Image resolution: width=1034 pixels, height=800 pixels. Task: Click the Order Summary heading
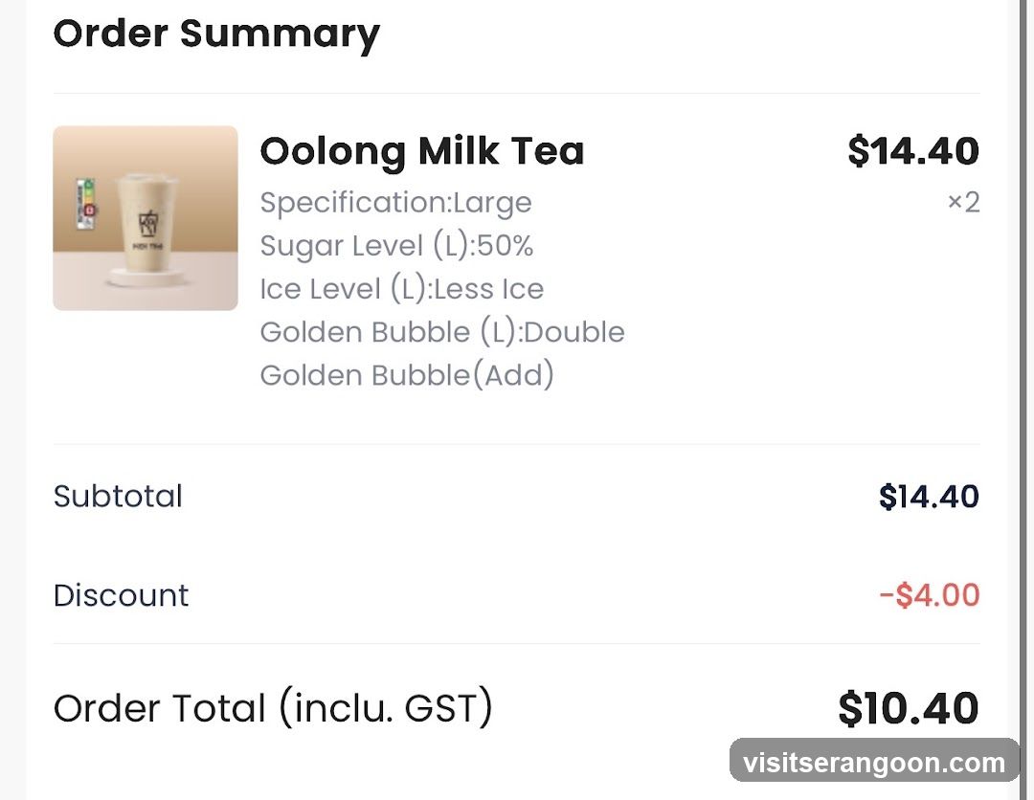(x=216, y=34)
